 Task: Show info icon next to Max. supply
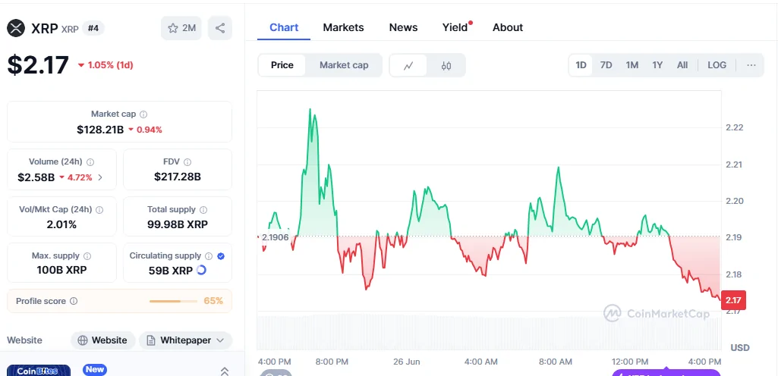point(87,256)
